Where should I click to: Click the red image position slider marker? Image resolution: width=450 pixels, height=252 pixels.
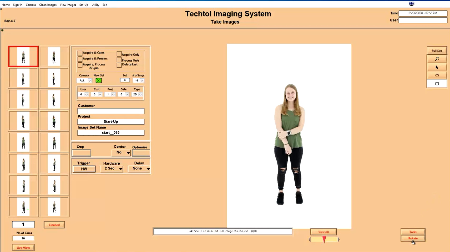(324, 239)
